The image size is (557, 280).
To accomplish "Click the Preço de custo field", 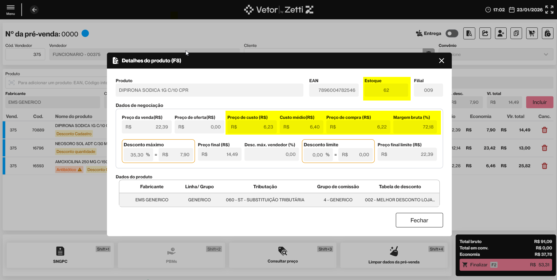I will (252, 127).
